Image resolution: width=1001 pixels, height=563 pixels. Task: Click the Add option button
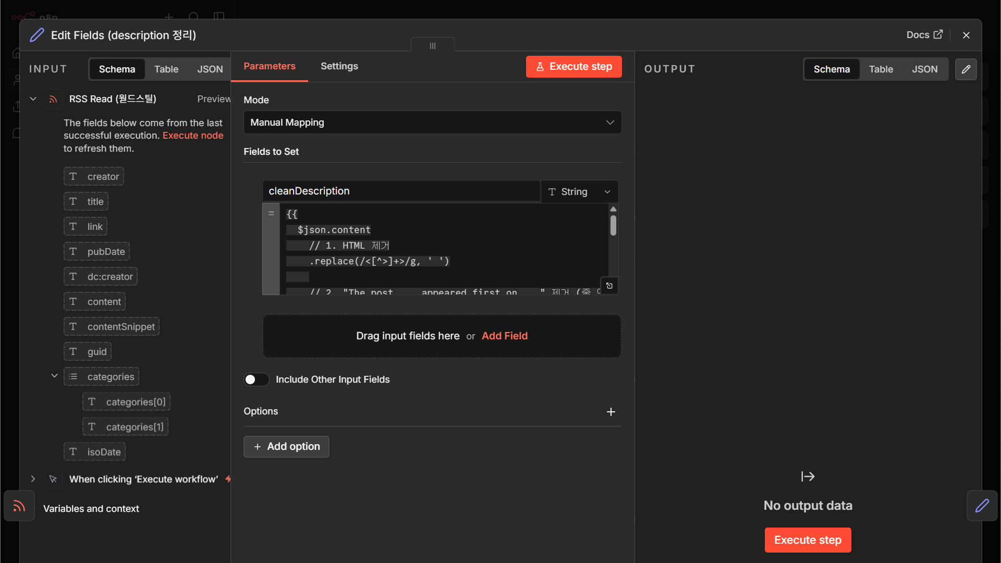pyautogui.click(x=286, y=447)
